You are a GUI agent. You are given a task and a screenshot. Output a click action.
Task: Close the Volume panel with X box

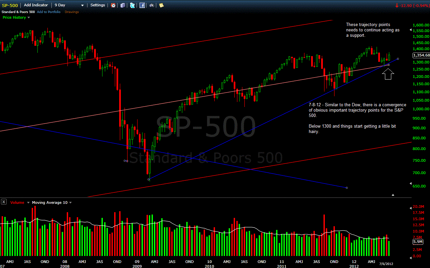[x=4, y=202]
